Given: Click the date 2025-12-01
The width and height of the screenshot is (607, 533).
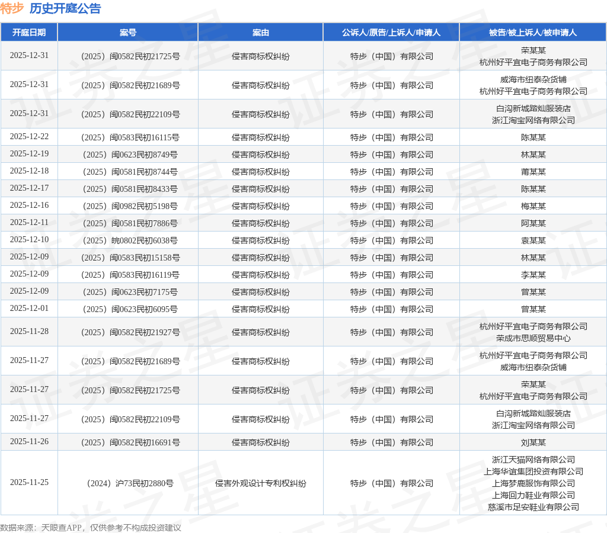Looking at the screenshot, I should (x=30, y=308).
